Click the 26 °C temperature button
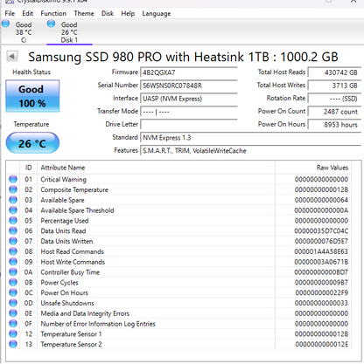The height and width of the screenshot is (364, 364). point(32,143)
